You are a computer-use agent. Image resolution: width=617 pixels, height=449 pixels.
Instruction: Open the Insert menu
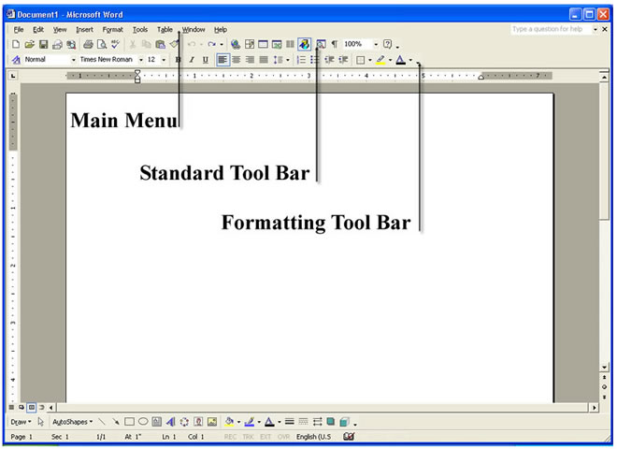tap(84, 30)
